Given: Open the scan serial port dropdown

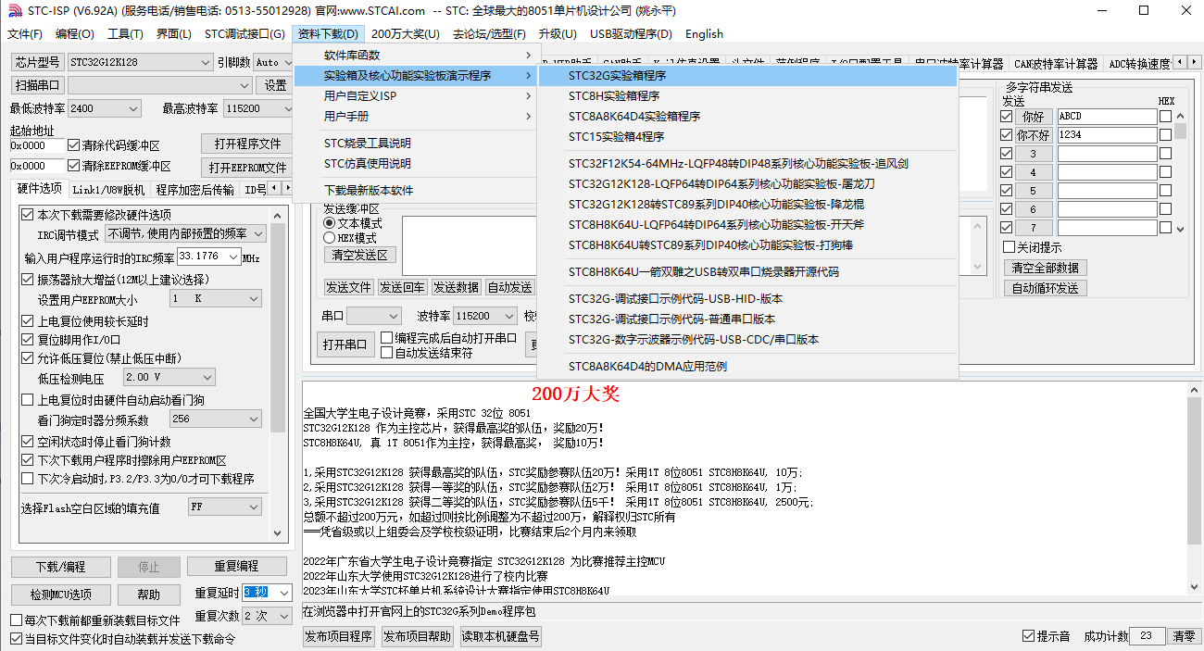Looking at the screenshot, I should [x=159, y=85].
